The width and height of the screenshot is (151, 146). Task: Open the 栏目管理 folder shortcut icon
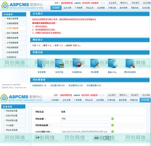(41, 63)
